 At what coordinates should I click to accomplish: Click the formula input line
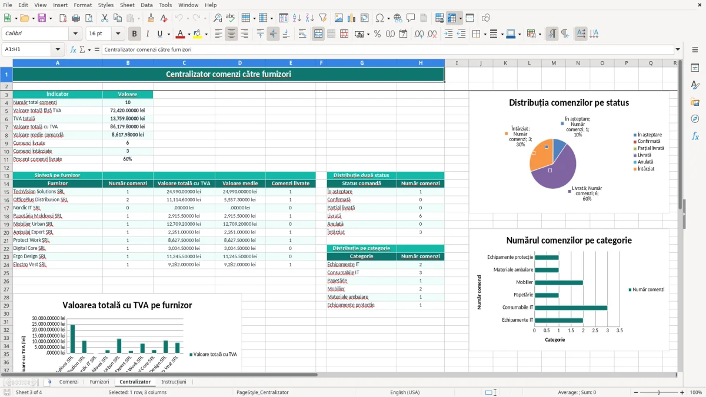point(387,49)
